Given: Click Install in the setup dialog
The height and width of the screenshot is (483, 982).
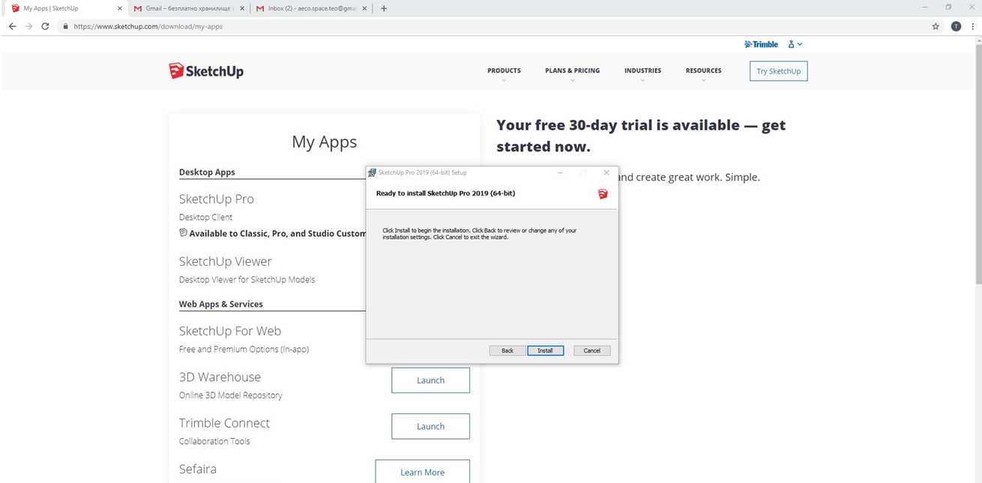Looking at the screenshot, I should point(545,350).
